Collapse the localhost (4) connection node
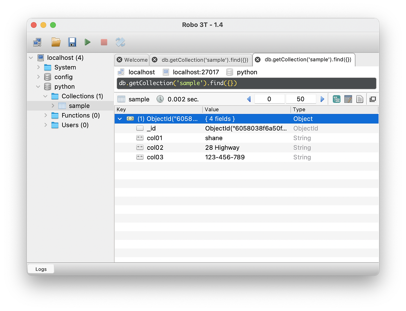This screenshot has width=406, height=311. [x=31, y=58]
